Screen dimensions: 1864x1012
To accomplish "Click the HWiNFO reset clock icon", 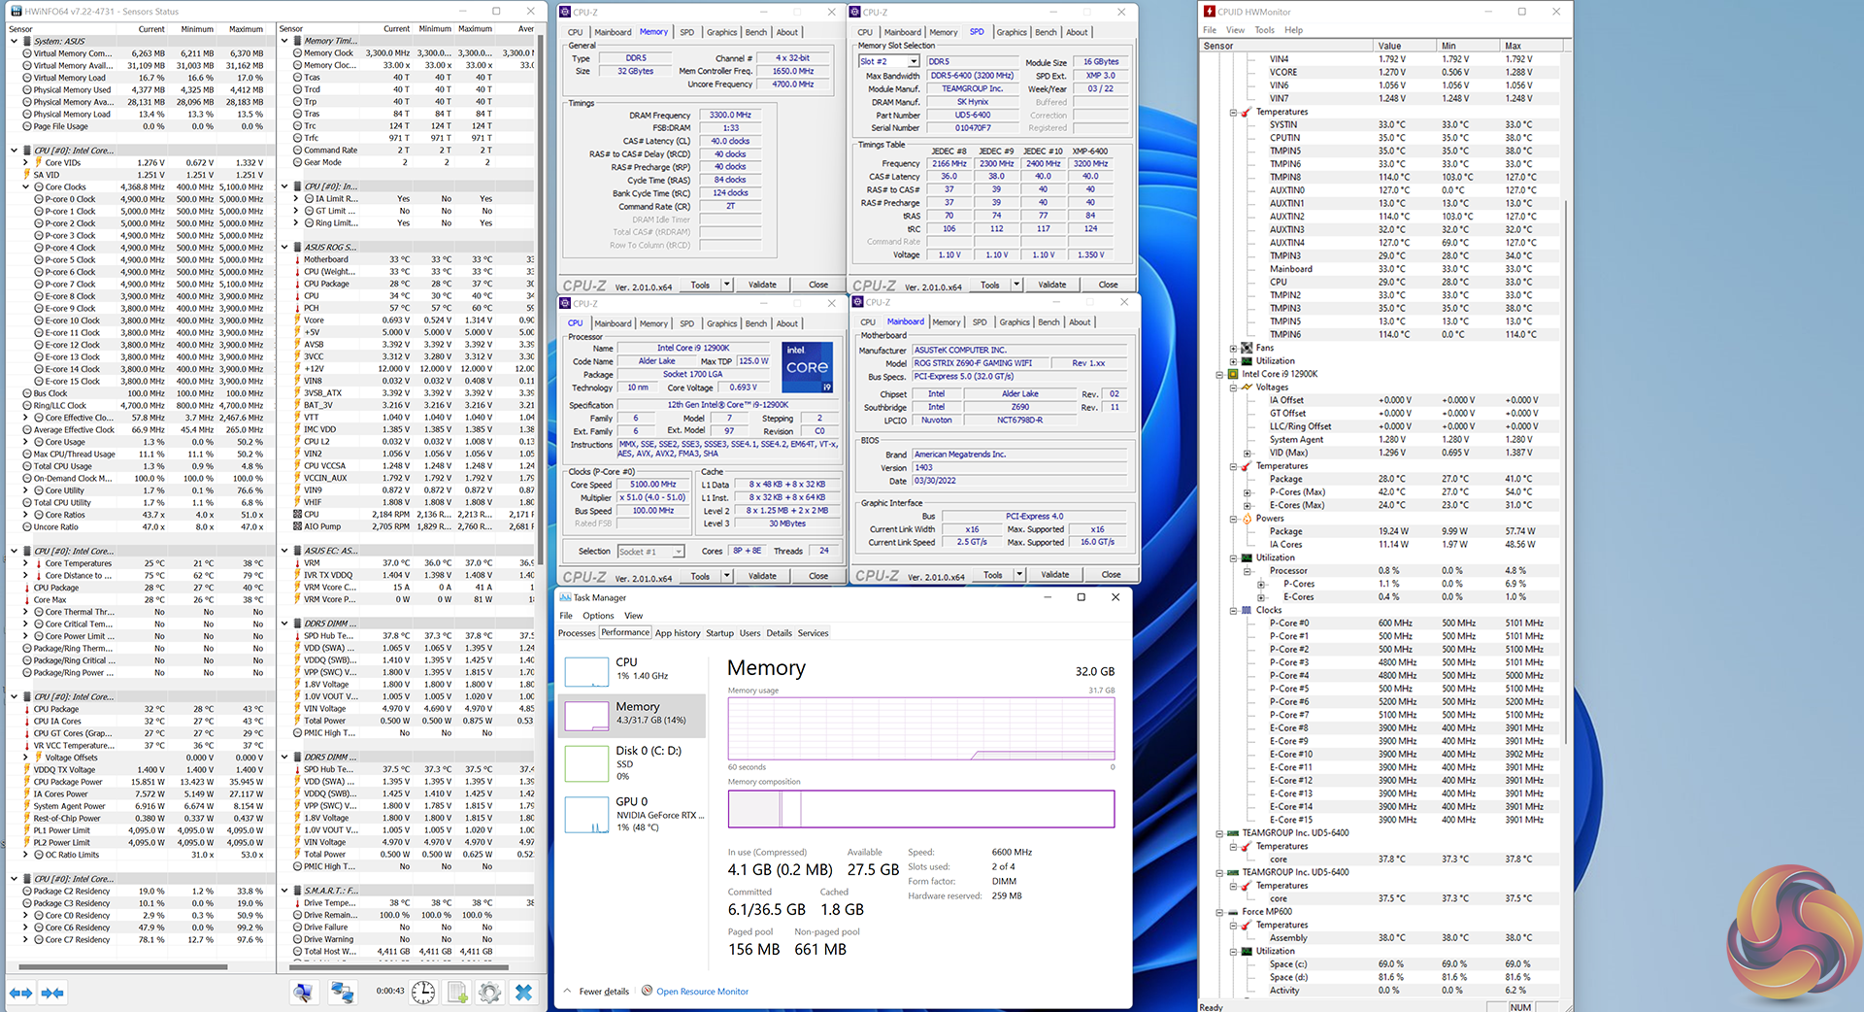I will (x=423, y=993).
